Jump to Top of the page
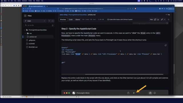 click(168, 15)
